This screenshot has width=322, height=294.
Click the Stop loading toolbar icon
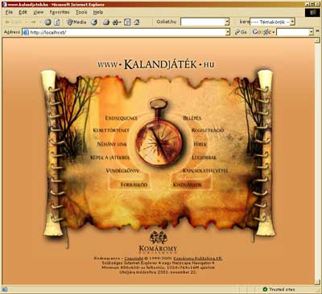(x=48, y=22)
